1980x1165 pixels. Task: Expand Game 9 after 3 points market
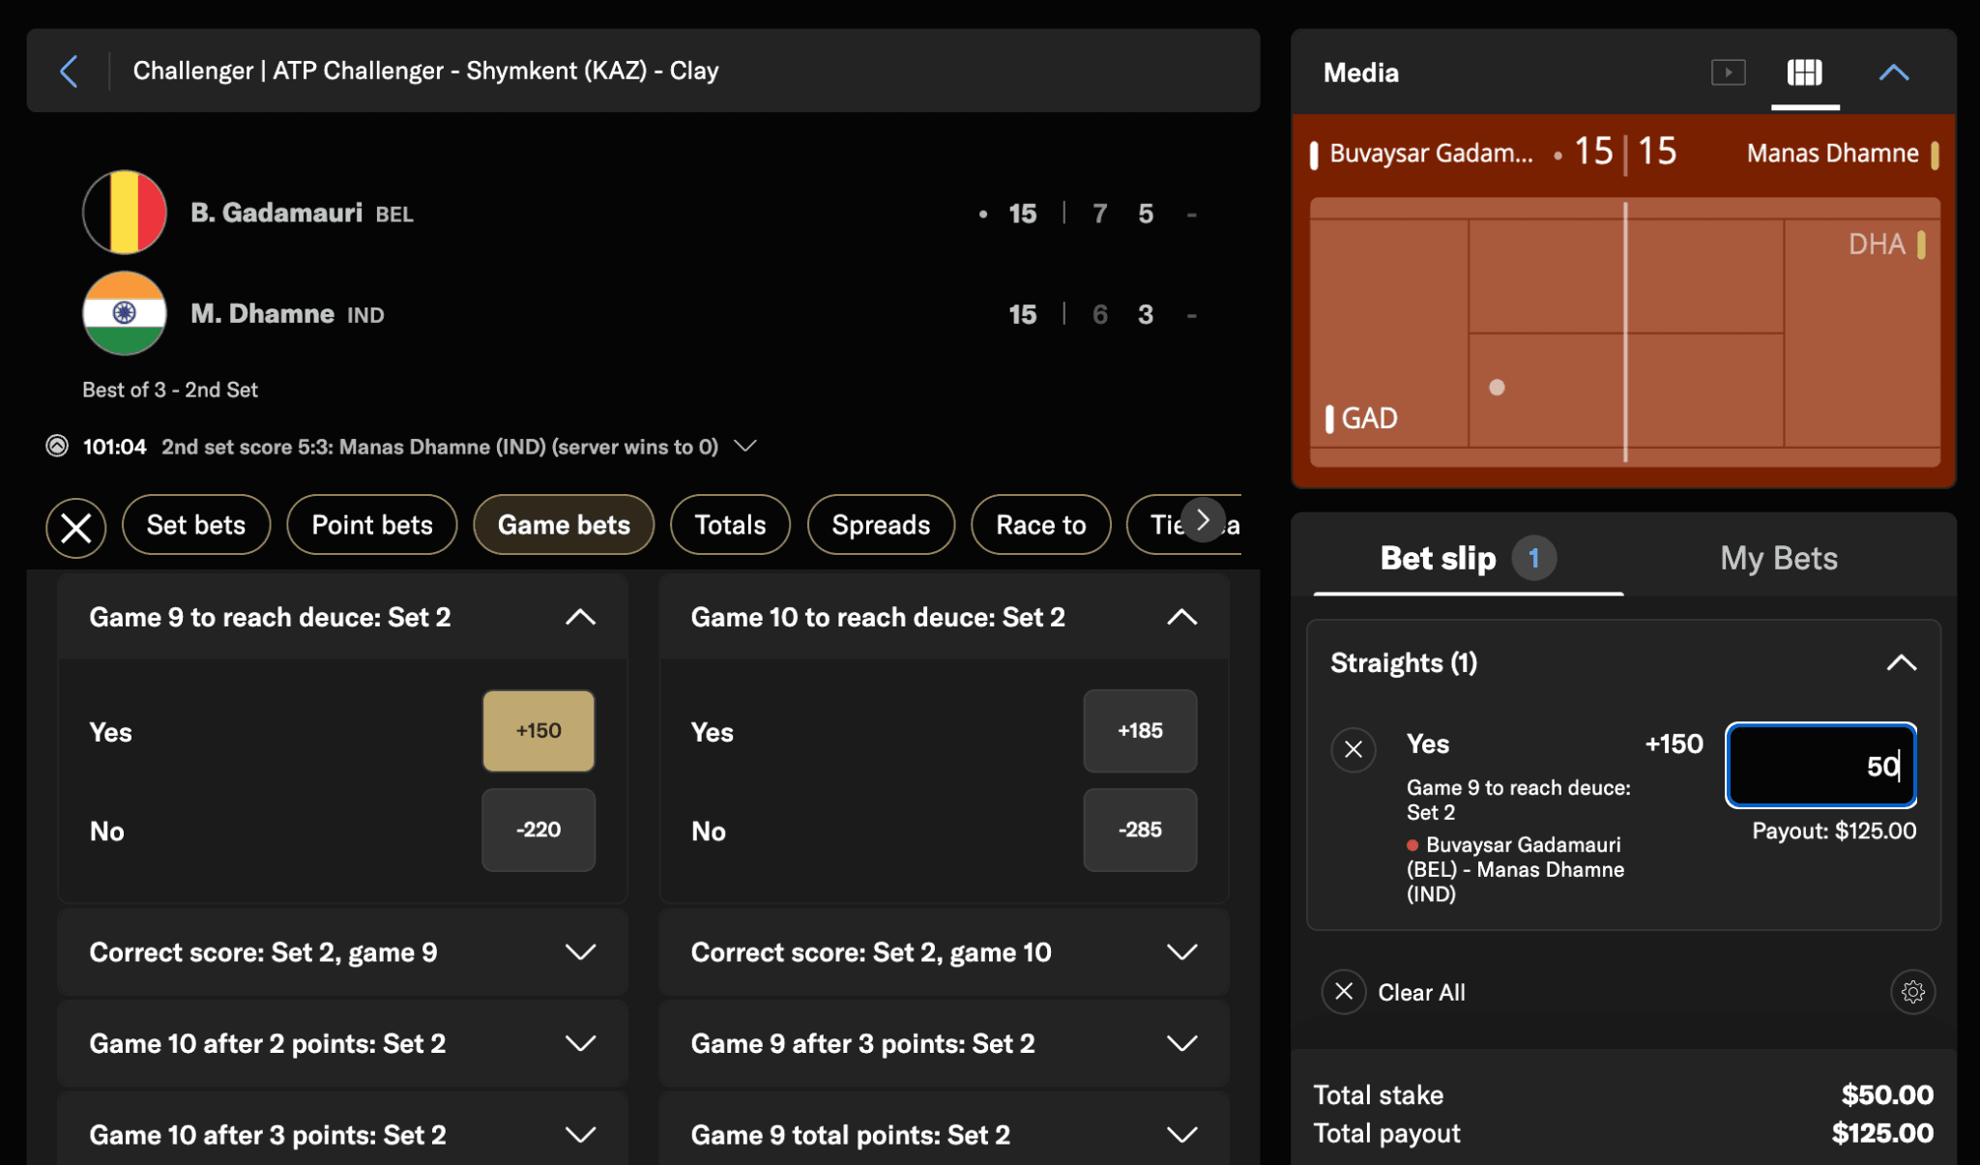[944, 1043]
